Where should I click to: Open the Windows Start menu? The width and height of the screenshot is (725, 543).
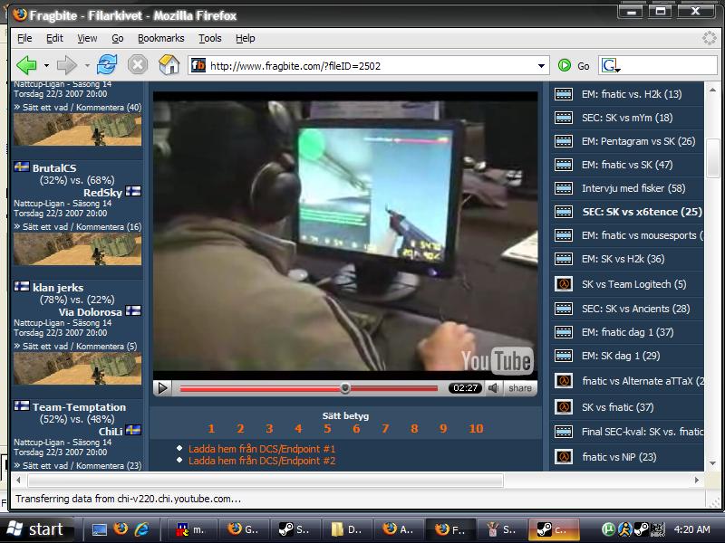click(x=36, y=529)
